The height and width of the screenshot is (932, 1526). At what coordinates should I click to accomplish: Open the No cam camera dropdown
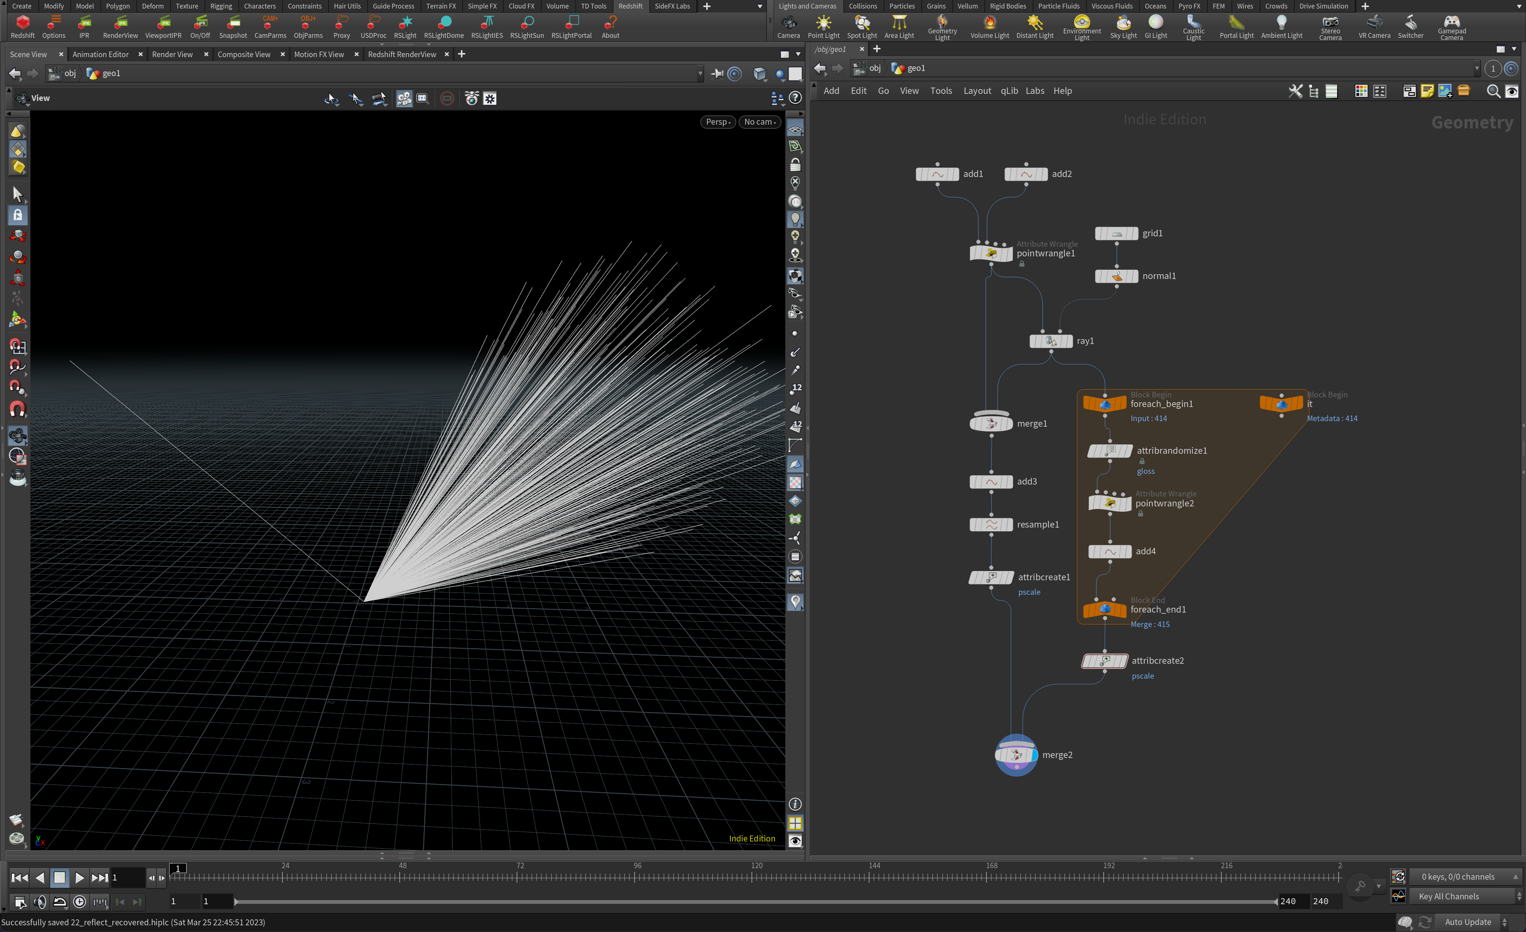(759, 121)
